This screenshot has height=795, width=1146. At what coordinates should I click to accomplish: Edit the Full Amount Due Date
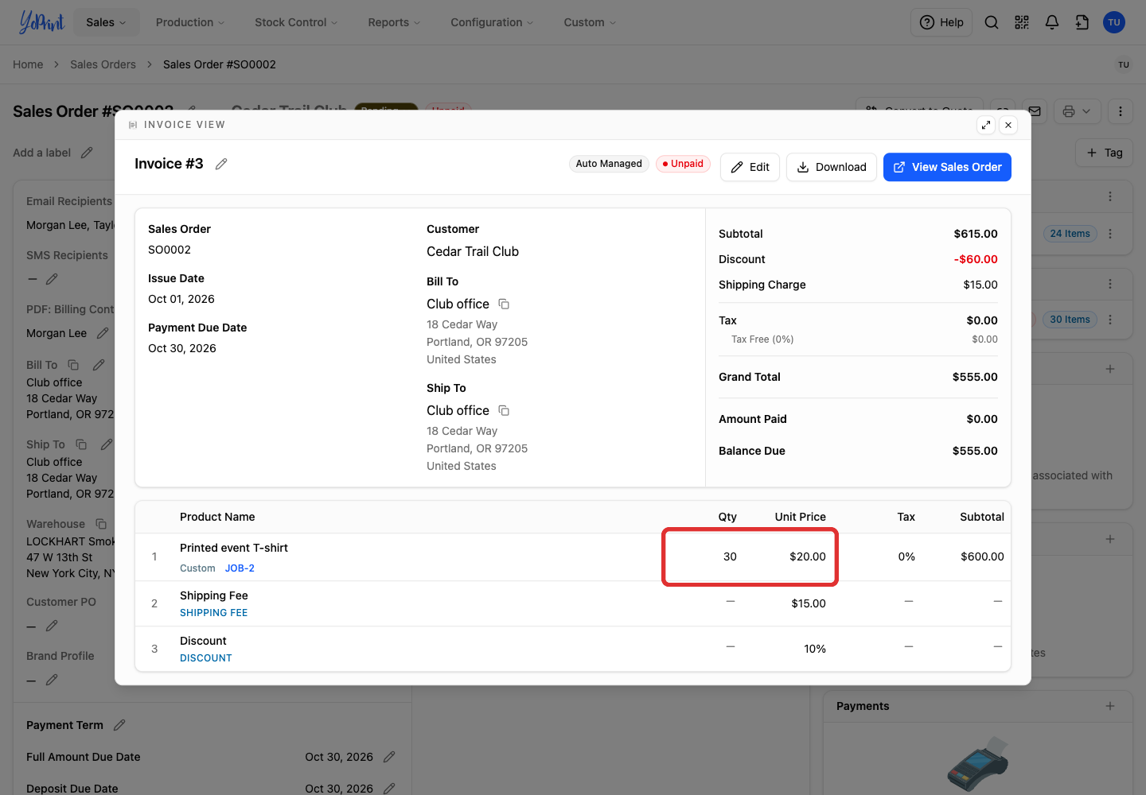click(x=389, y=757)
